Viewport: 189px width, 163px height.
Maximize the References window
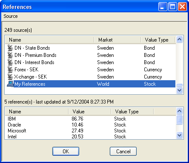click(x=172, y=7)
